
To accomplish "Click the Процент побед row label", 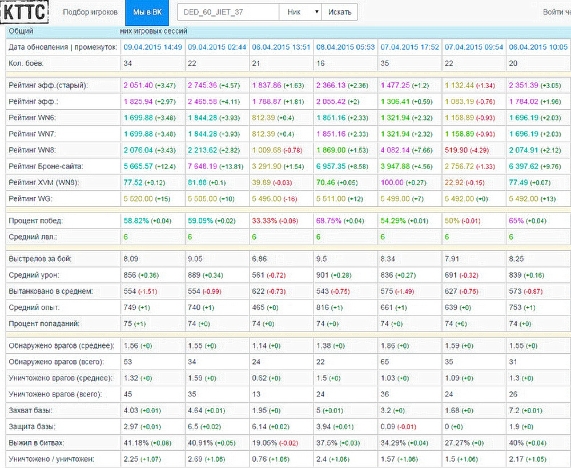I will pyautogui.click(x=35, y=220).
